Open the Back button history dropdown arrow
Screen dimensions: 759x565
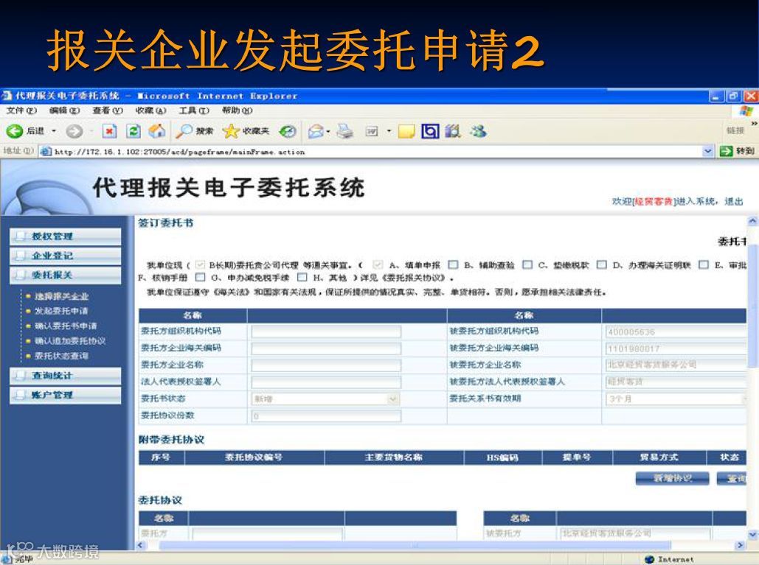click(x=54, y=131)
